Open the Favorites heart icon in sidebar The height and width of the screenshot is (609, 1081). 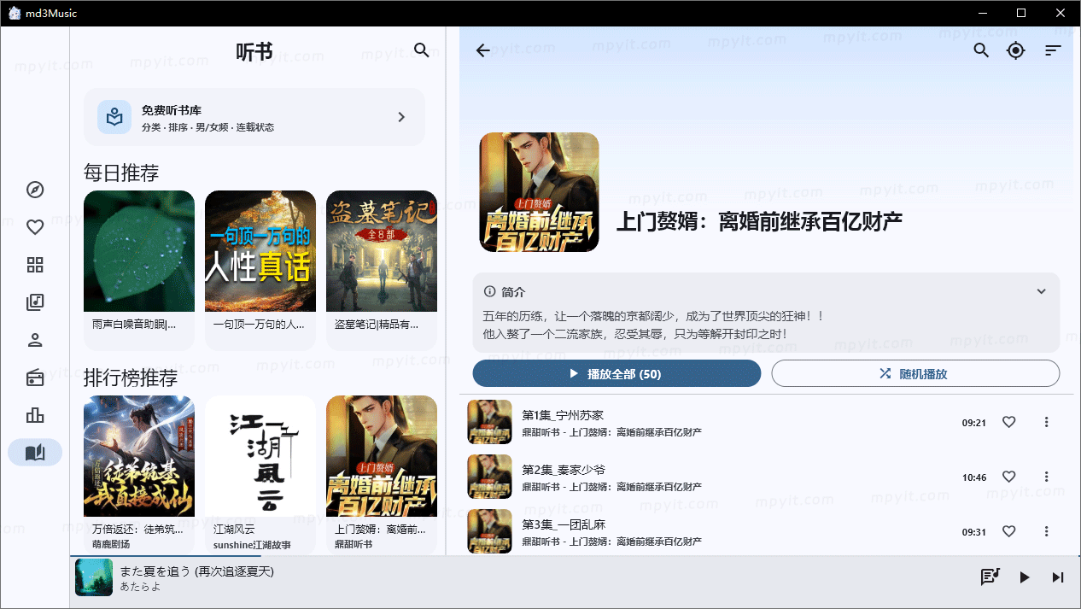coord(35,227)
